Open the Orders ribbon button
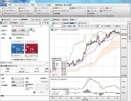 38,11
